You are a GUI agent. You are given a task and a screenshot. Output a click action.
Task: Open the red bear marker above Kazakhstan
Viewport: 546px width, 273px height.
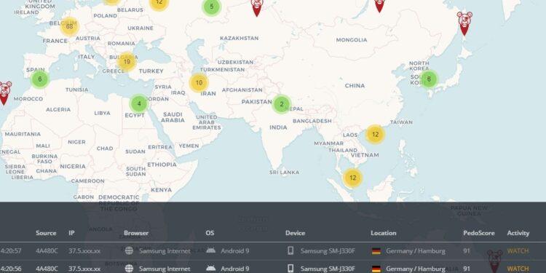click(x=257, y=7)
